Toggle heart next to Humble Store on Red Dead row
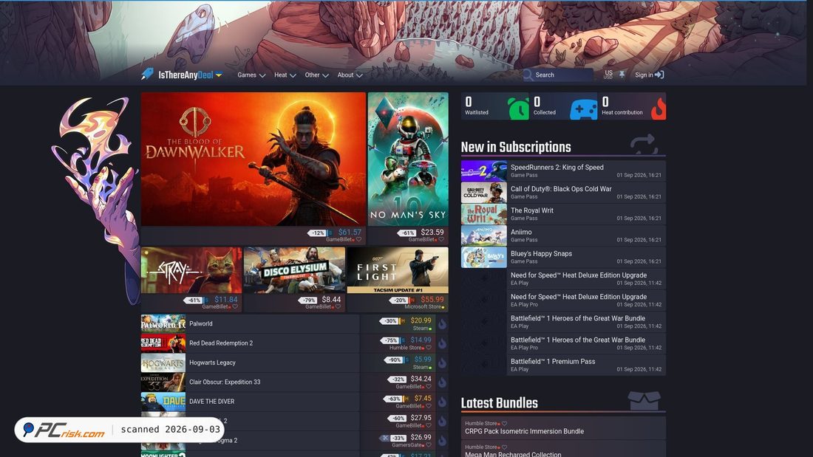 click(428, 348)
